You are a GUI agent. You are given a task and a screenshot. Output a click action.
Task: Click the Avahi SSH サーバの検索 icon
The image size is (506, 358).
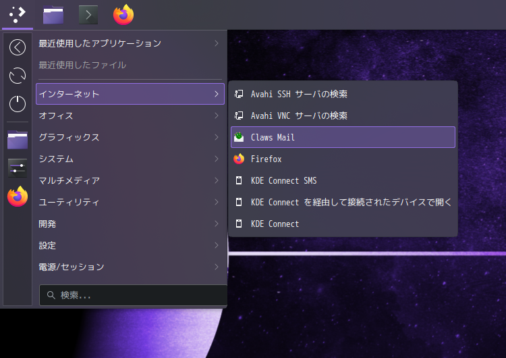point(239,94)
